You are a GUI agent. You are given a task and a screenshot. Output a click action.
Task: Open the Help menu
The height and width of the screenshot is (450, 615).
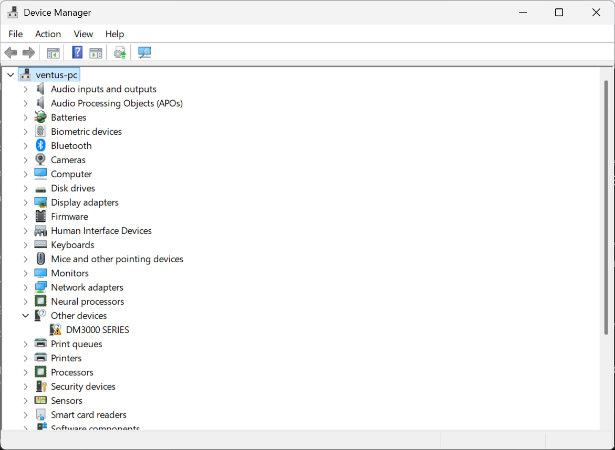click(114, 34)
